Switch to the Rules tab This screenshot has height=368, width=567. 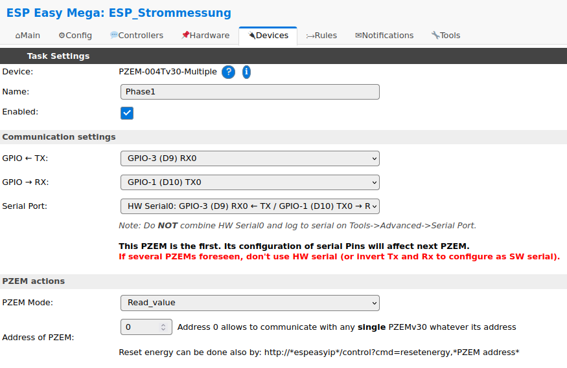click(321, 36)
